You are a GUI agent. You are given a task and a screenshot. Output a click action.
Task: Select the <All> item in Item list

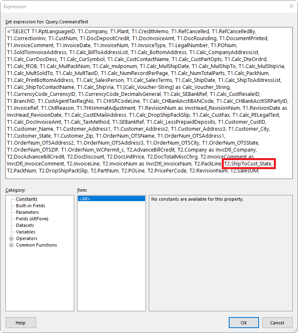click(111, 199)
